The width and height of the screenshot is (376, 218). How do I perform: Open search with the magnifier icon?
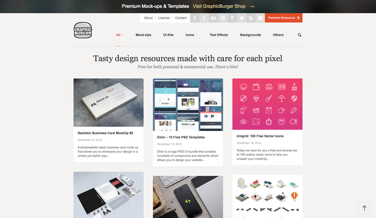point(299,35)
